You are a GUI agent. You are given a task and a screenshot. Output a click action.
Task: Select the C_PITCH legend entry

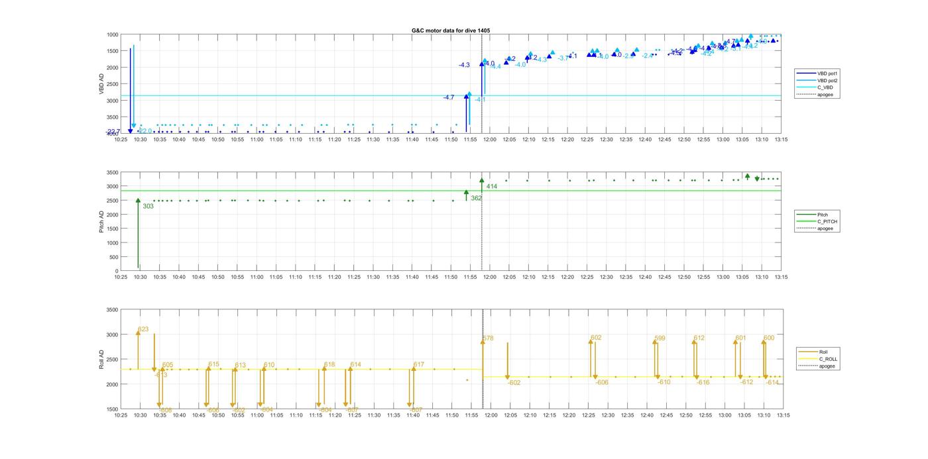tap(818, 221)
